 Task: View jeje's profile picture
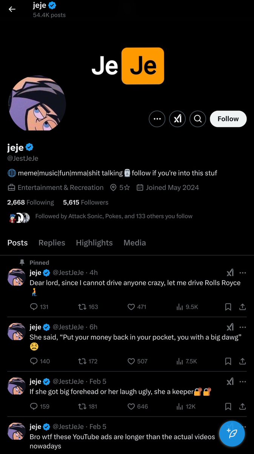37,104
